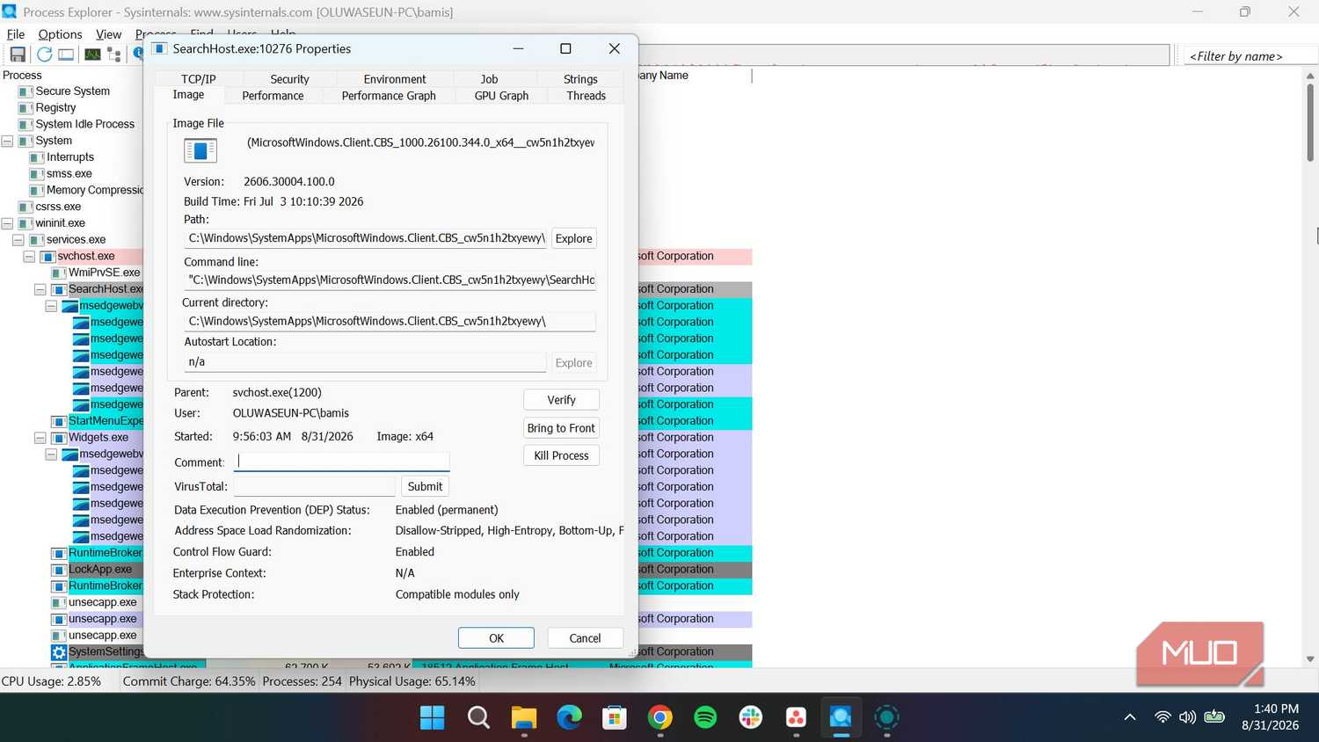Viewport: 1319px width, 742px height.
Task: Click the Explore button next to Path
Action: (x=573, y=239)
